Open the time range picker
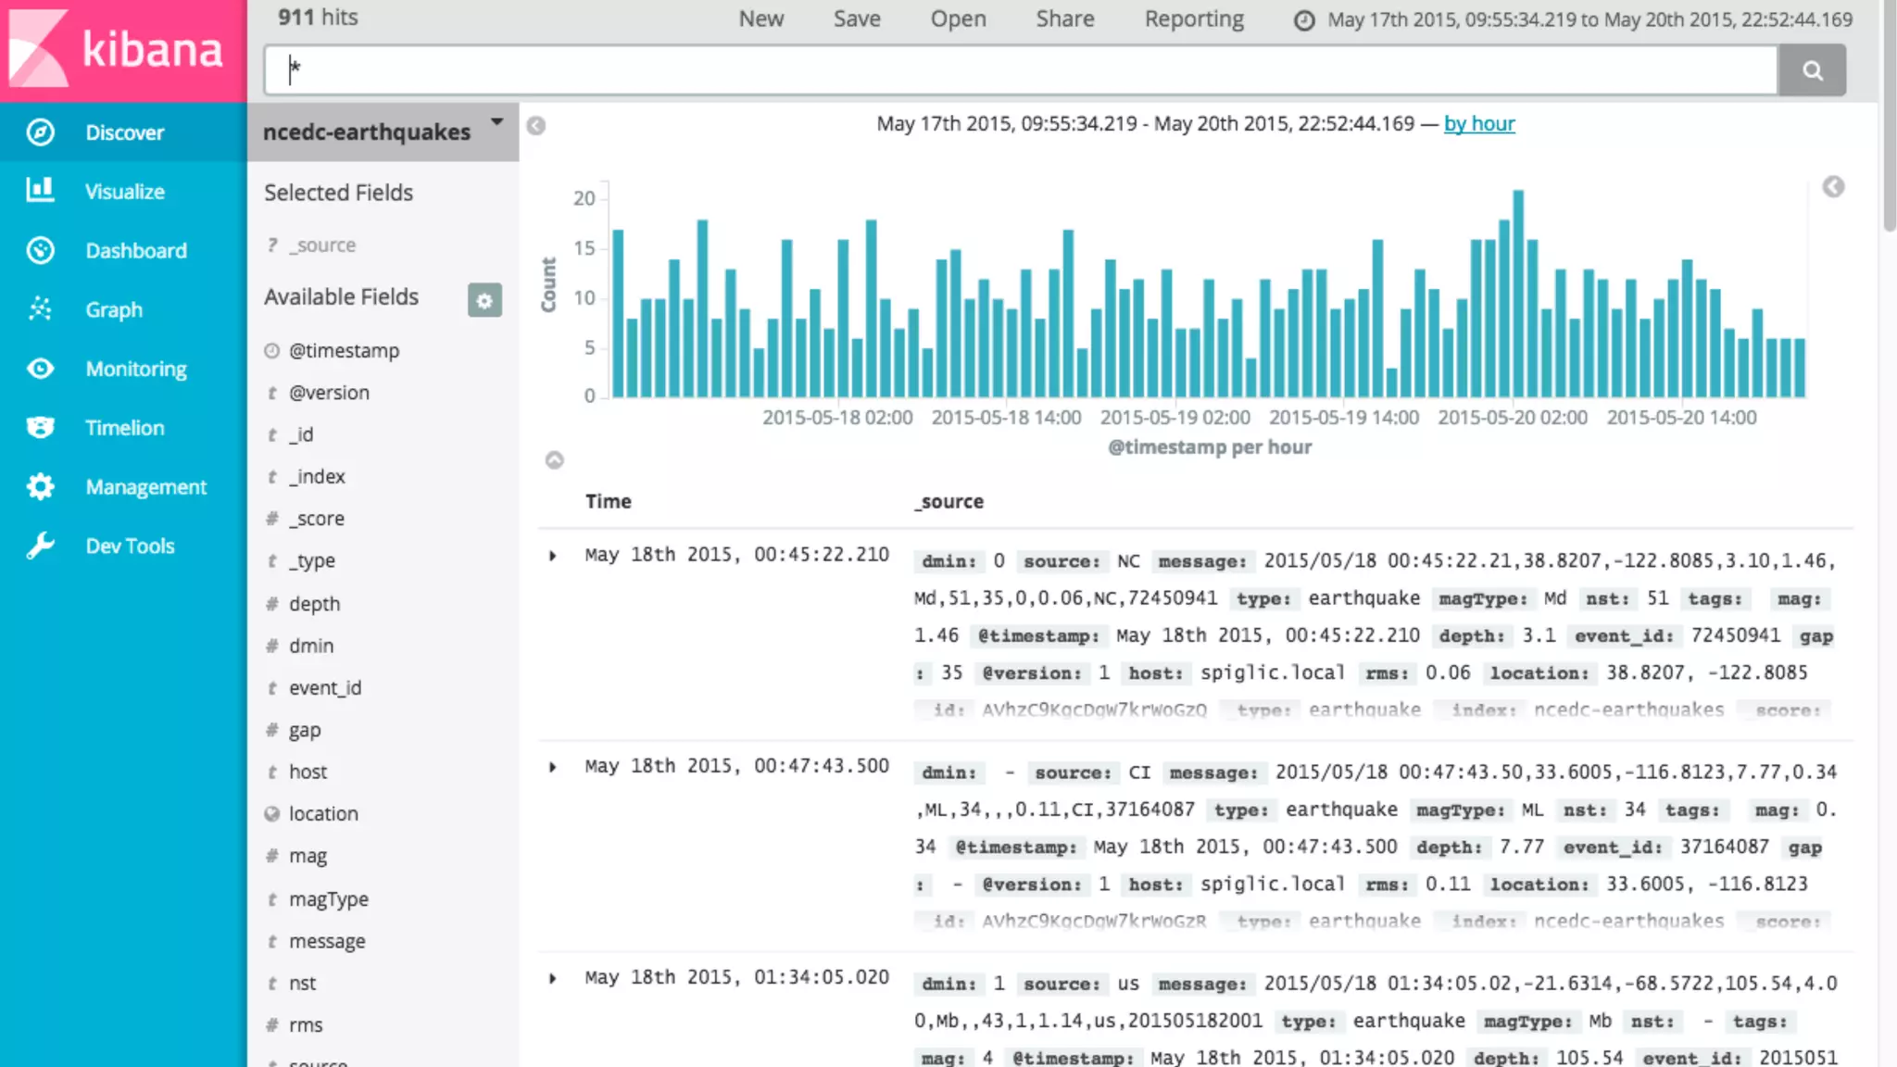The width and height of the screenshot is (1897, 1067). [1575, 19]
